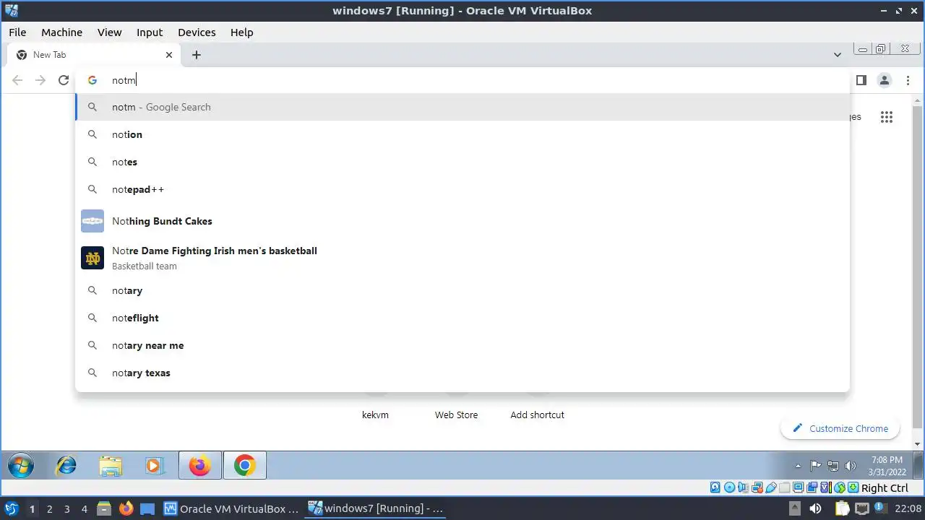Click the Windows clock showing 7:08 PM
Viewport: 925px width, 520px height.
[x=887, y=466]
